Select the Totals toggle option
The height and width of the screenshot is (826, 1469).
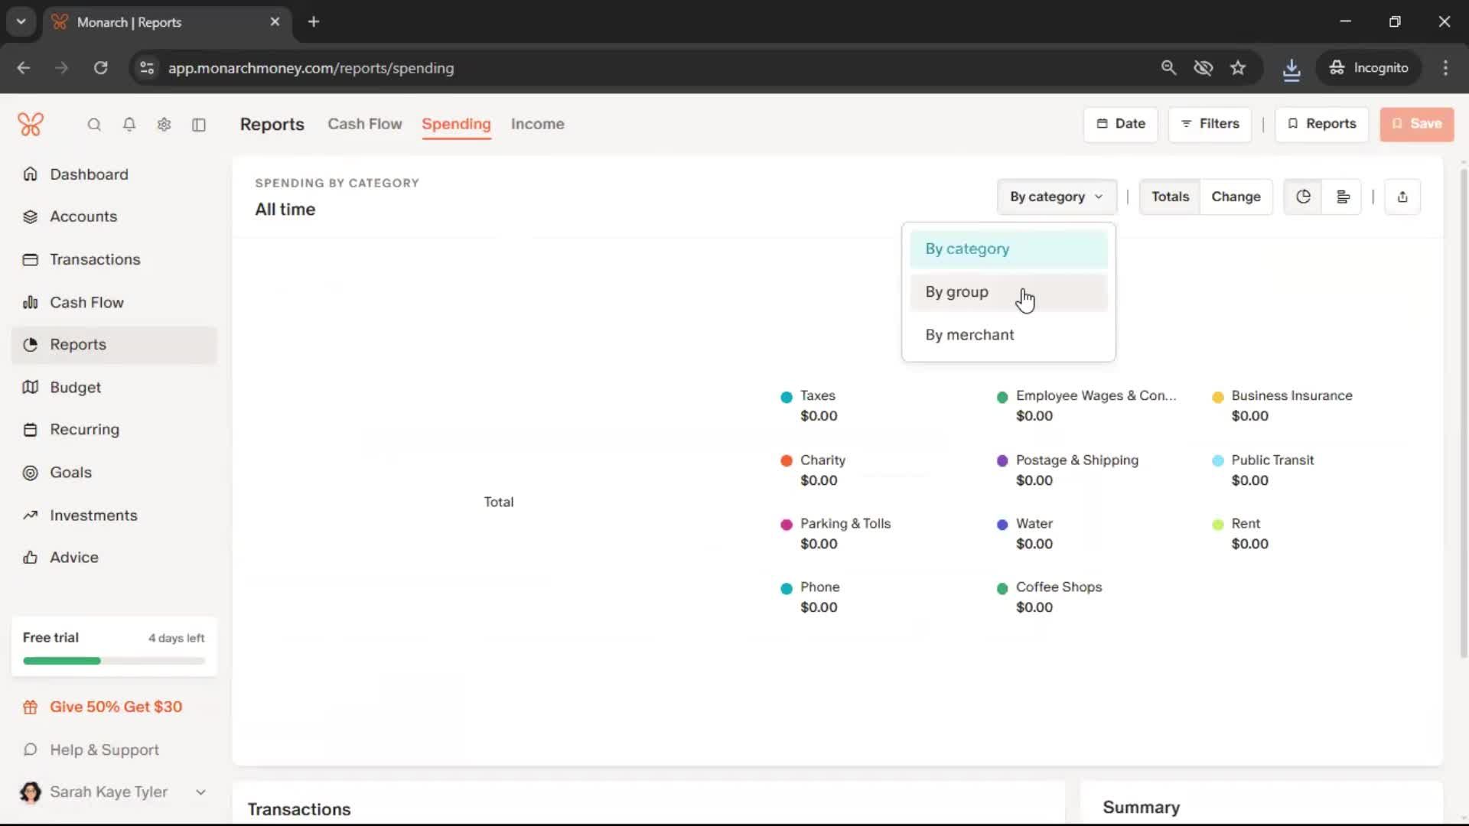tap(1170, 197)
